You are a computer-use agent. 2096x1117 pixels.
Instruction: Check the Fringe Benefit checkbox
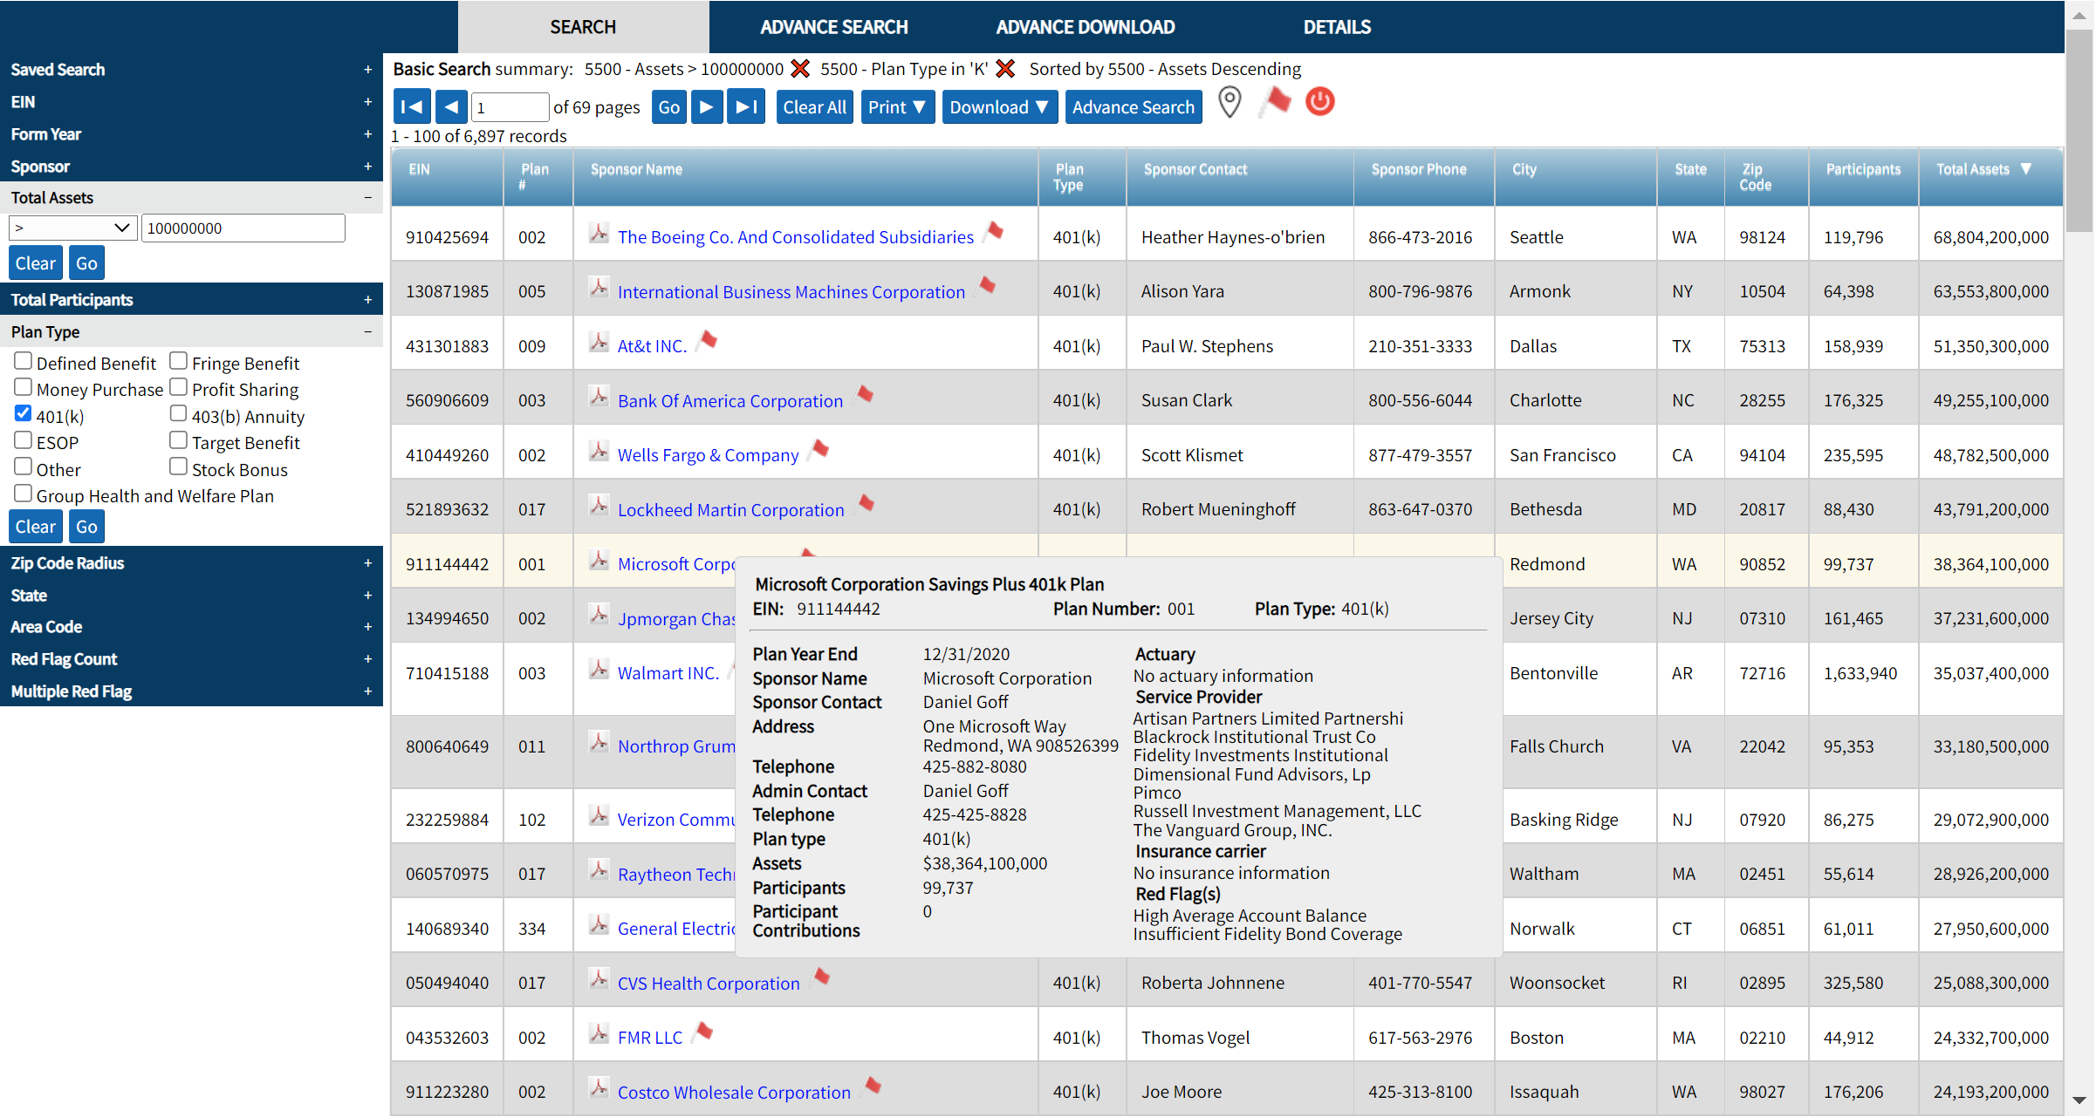point(179,361)
